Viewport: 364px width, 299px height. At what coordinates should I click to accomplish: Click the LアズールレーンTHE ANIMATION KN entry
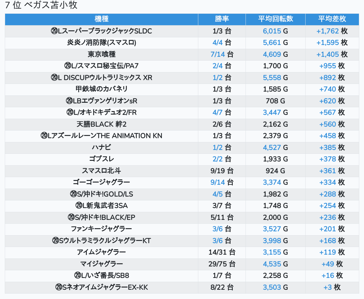[x=102, y=136]
